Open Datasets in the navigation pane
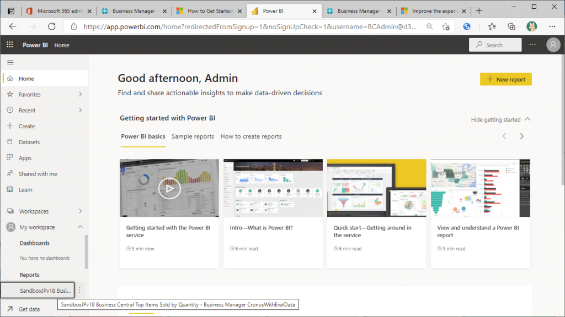 (44, 141)
